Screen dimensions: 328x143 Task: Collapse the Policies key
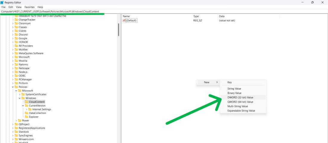click(x=13, y=87)
